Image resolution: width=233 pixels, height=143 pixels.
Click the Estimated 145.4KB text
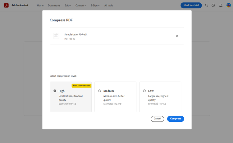tap(157, 104)
